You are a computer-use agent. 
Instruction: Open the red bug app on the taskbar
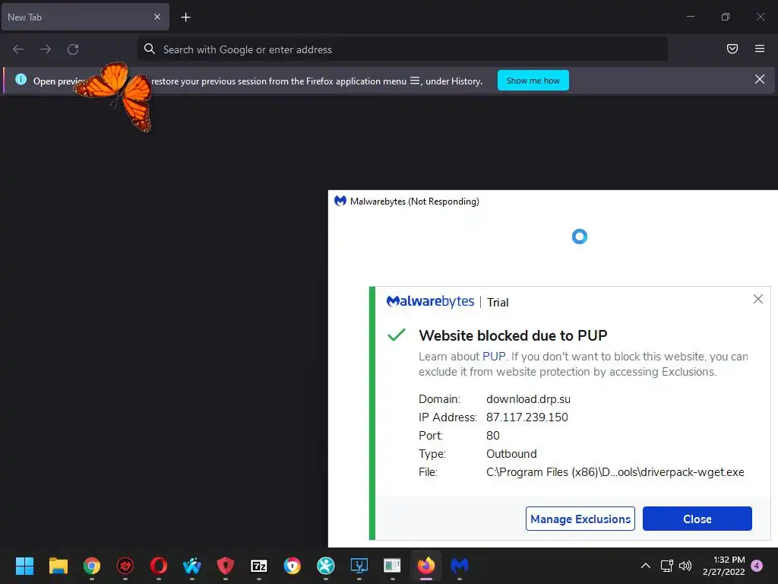coord(125,566)
